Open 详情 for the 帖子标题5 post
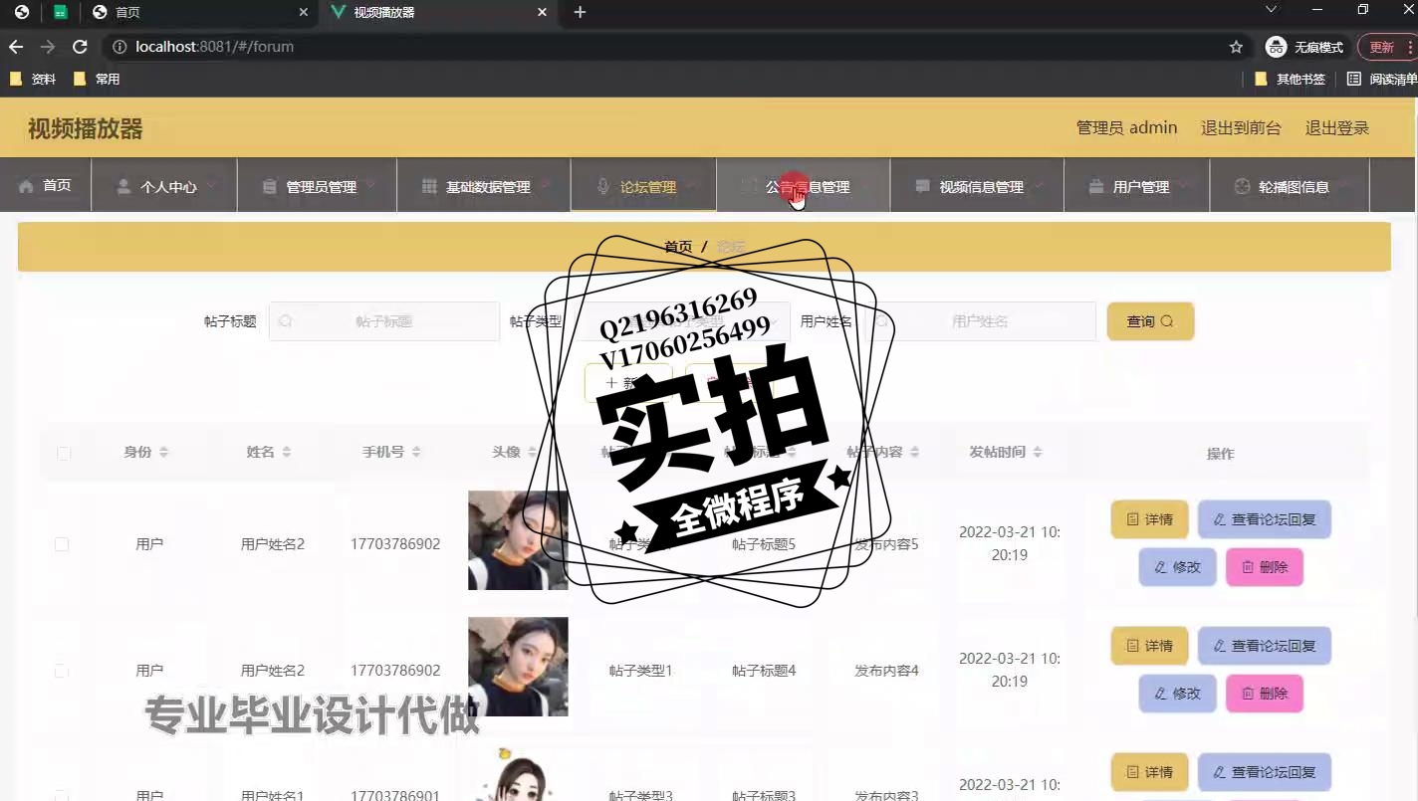This screenshot has height=801, width=1418. pos(1149,519)
